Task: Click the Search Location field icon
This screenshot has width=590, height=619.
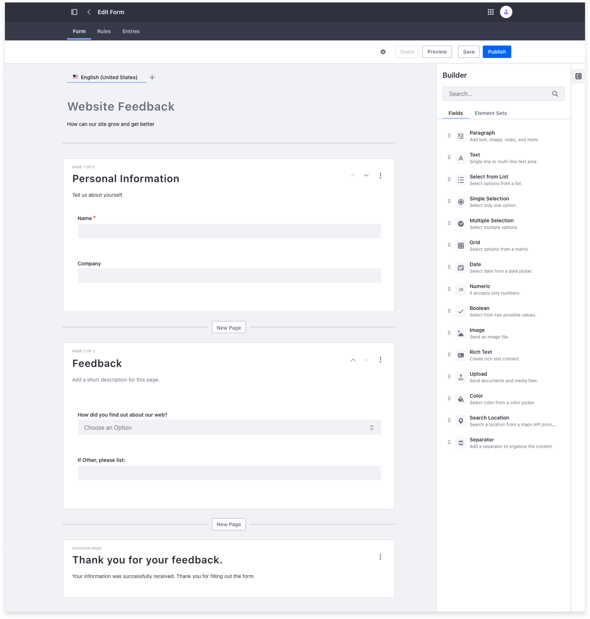Action: pyautogui.click(x=461, y=421)
